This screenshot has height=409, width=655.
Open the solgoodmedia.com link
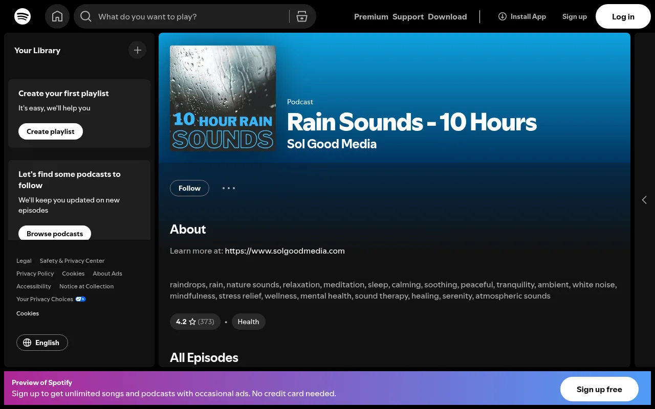point(285,251)
